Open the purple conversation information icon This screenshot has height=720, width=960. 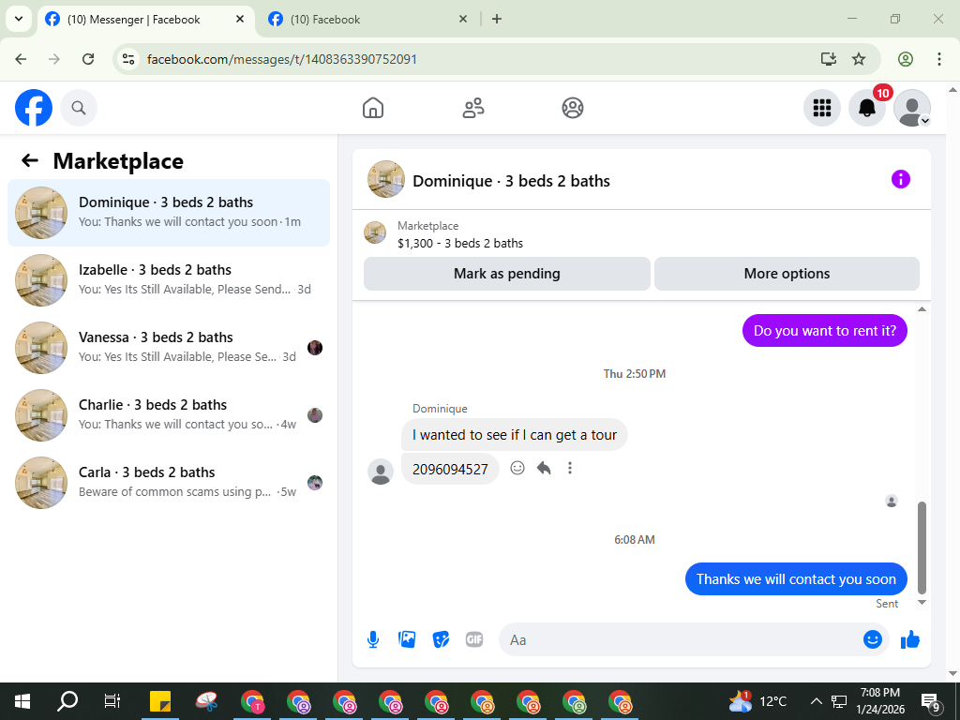tap(901, 179)
